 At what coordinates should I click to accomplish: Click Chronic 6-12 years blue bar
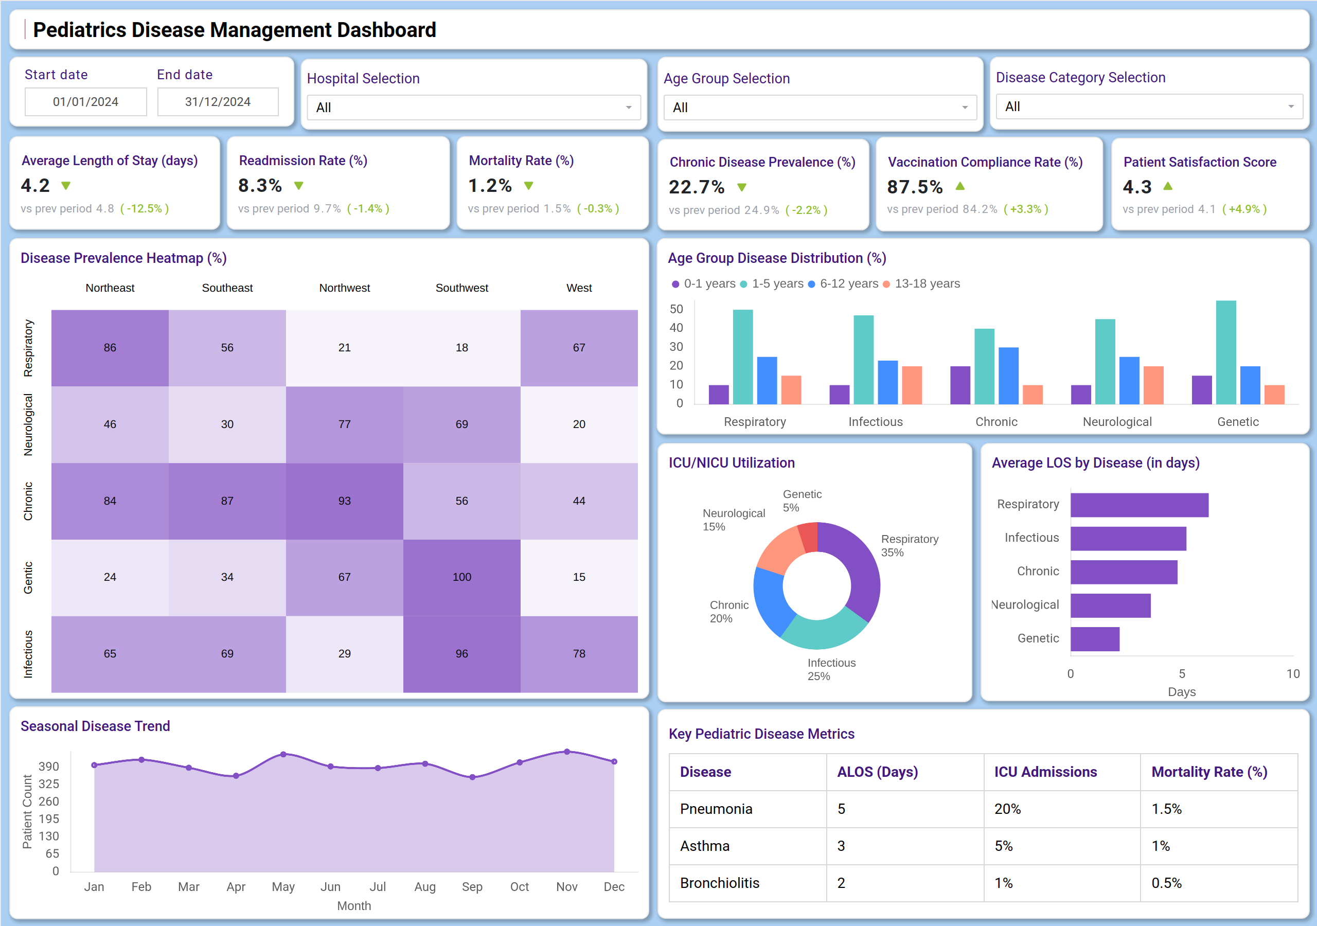point(1008,376)
